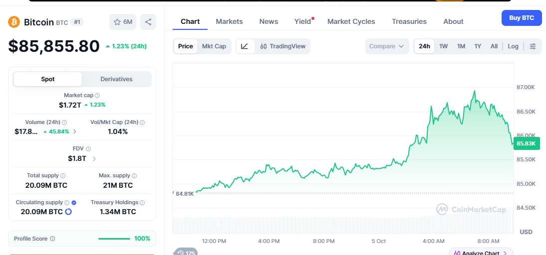Select Price chart mode
Image resolution: width=546 pixels, height=255 pixels.
tap(186, 46)
